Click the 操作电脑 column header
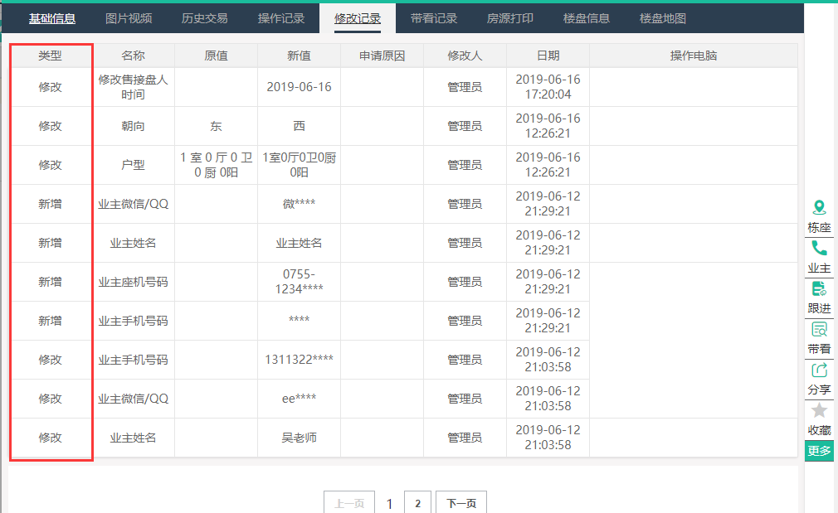This screenshot has height=513, width=838. (x=693, y=56)
